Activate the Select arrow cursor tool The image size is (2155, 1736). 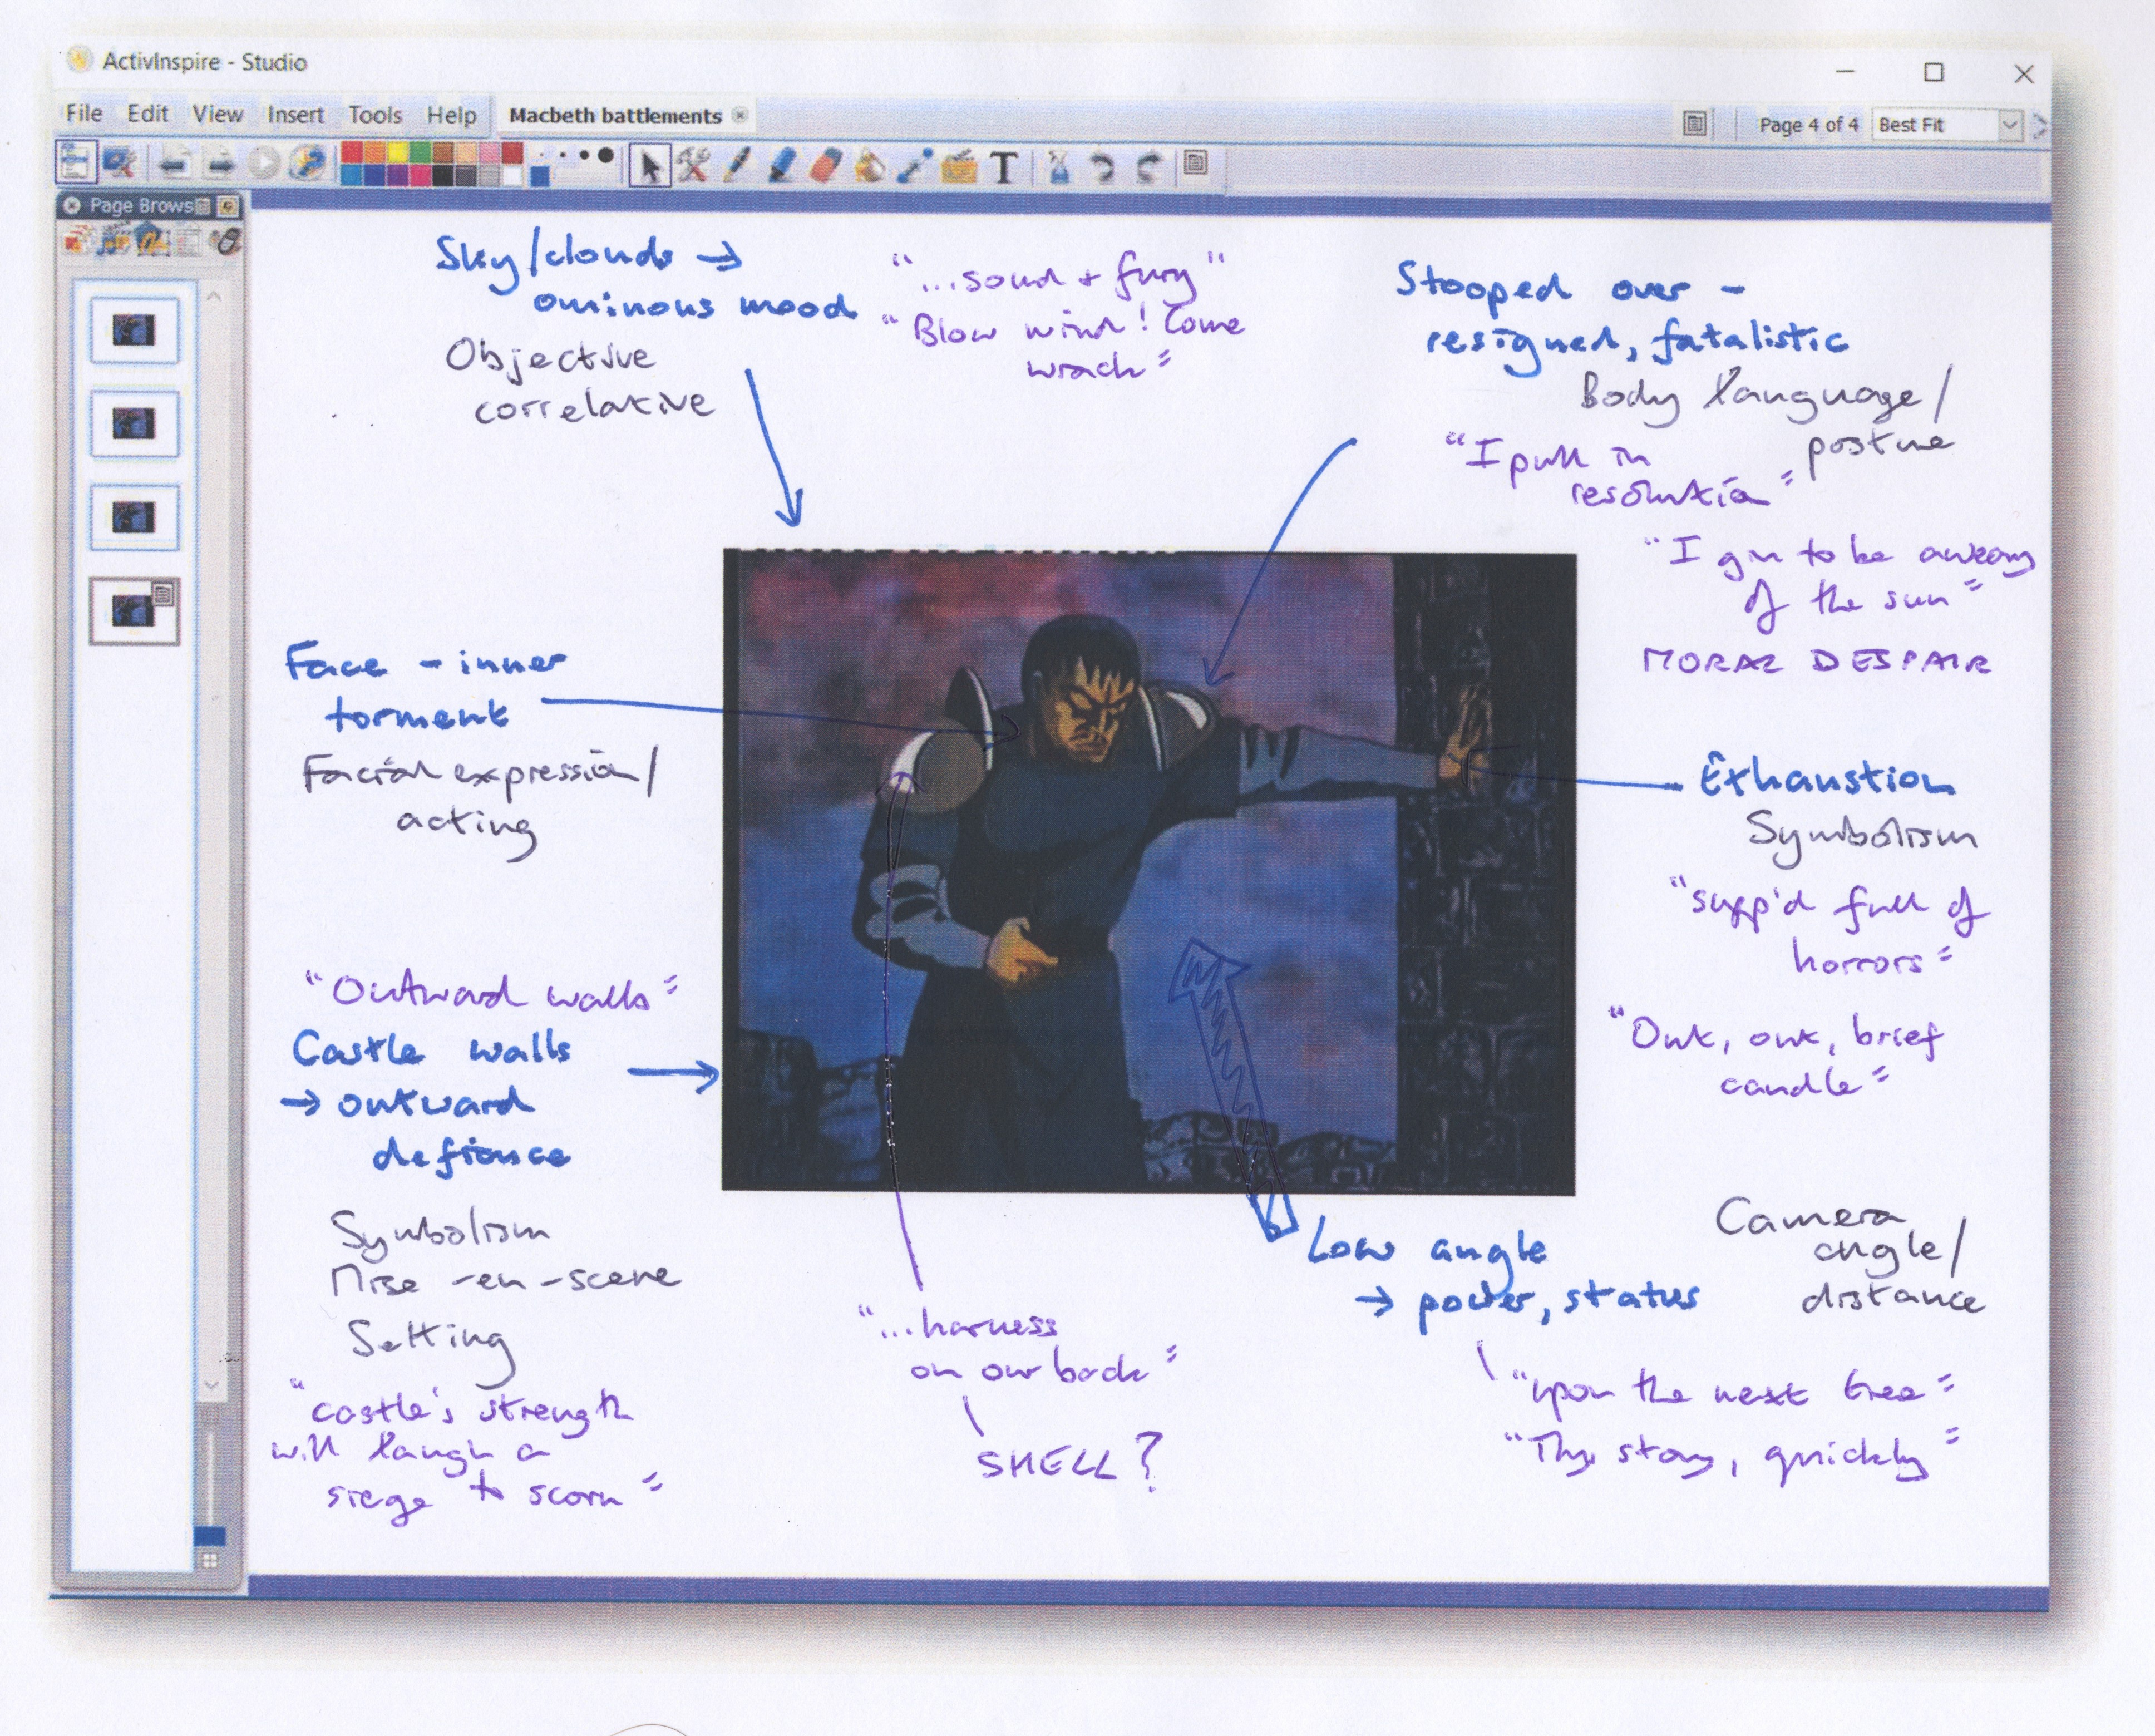[x=650, y=166]
